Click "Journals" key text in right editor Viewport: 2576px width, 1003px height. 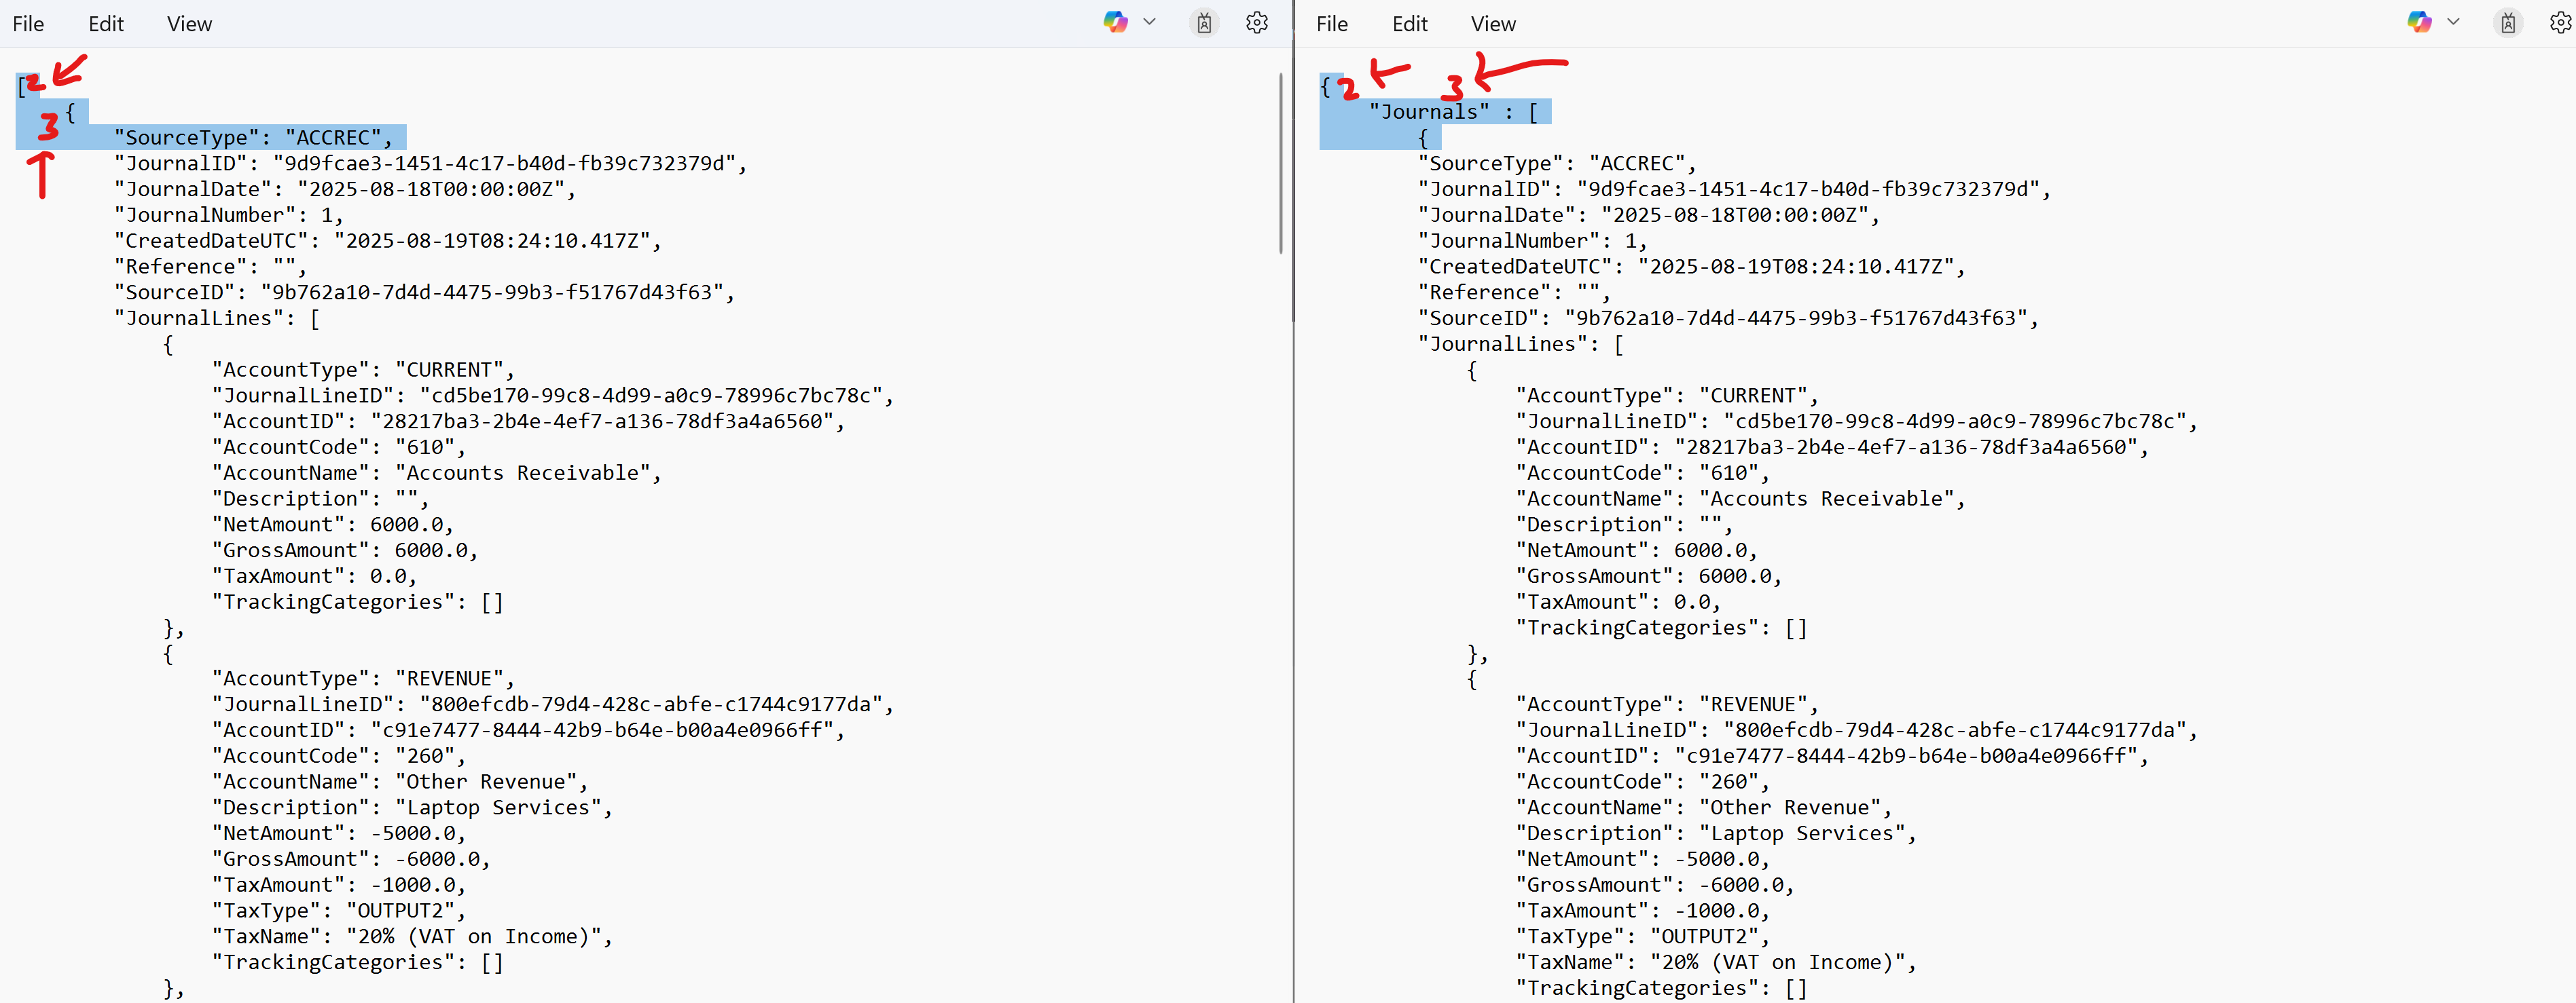click(1429, 112)
